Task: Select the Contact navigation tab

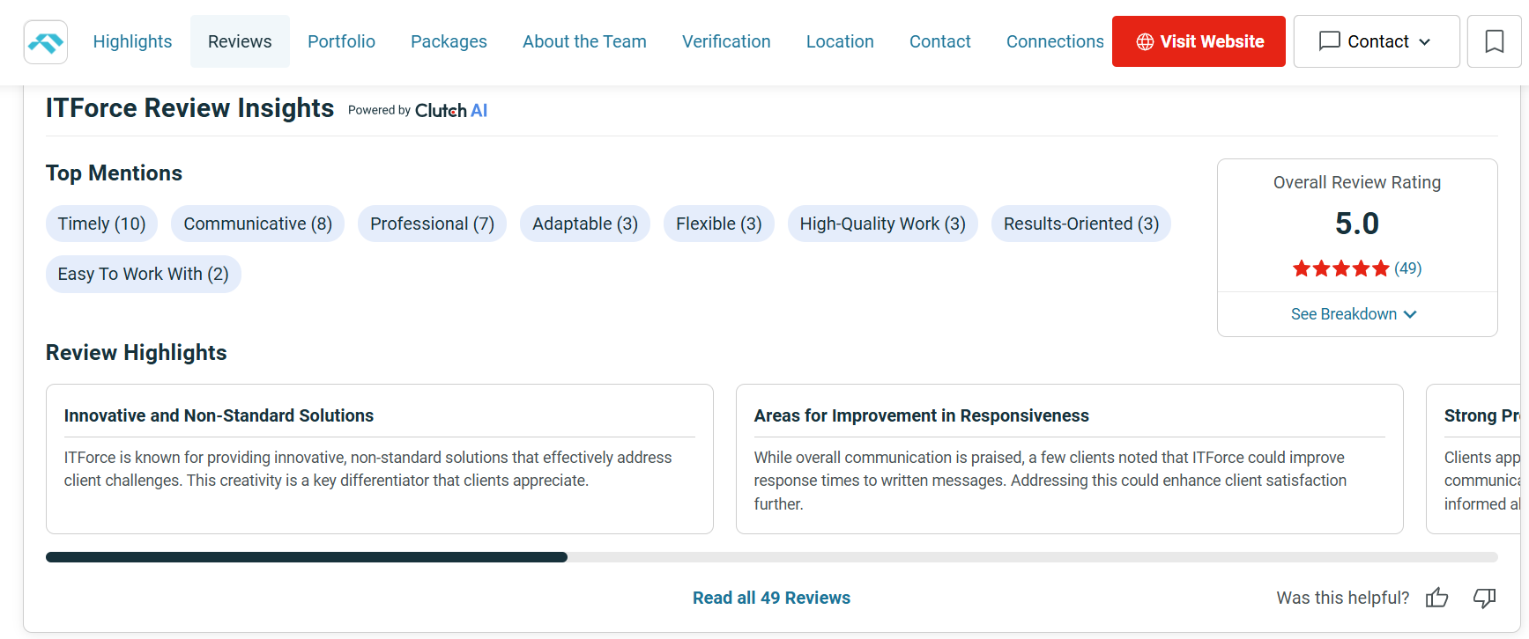Action: (939, 41)
